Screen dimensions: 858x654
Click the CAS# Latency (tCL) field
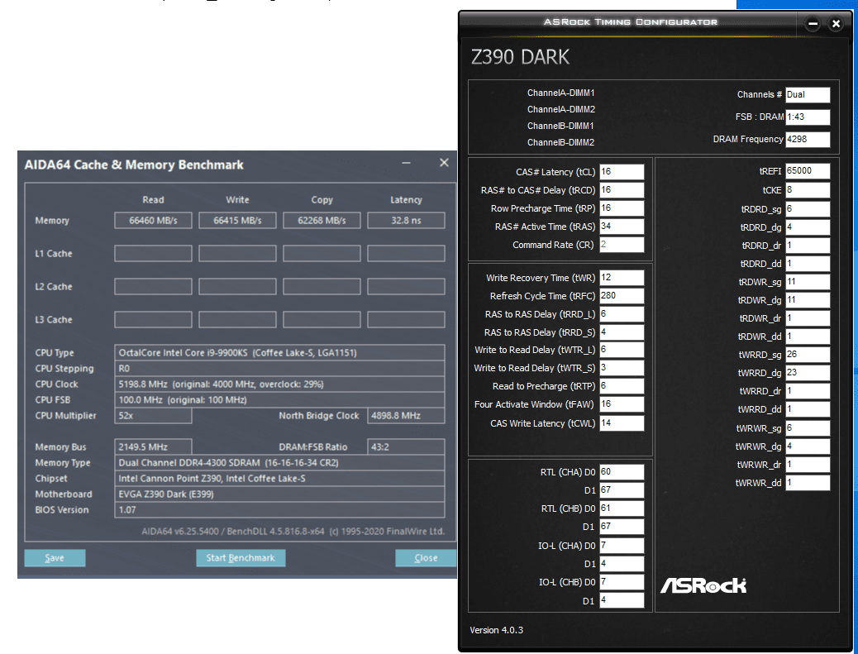tap(622, 172)
